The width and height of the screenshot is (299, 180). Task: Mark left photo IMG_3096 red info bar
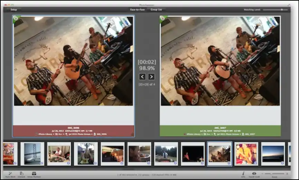(73, 131)
